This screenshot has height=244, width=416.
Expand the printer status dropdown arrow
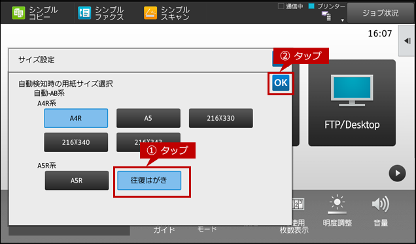(342, 20)
